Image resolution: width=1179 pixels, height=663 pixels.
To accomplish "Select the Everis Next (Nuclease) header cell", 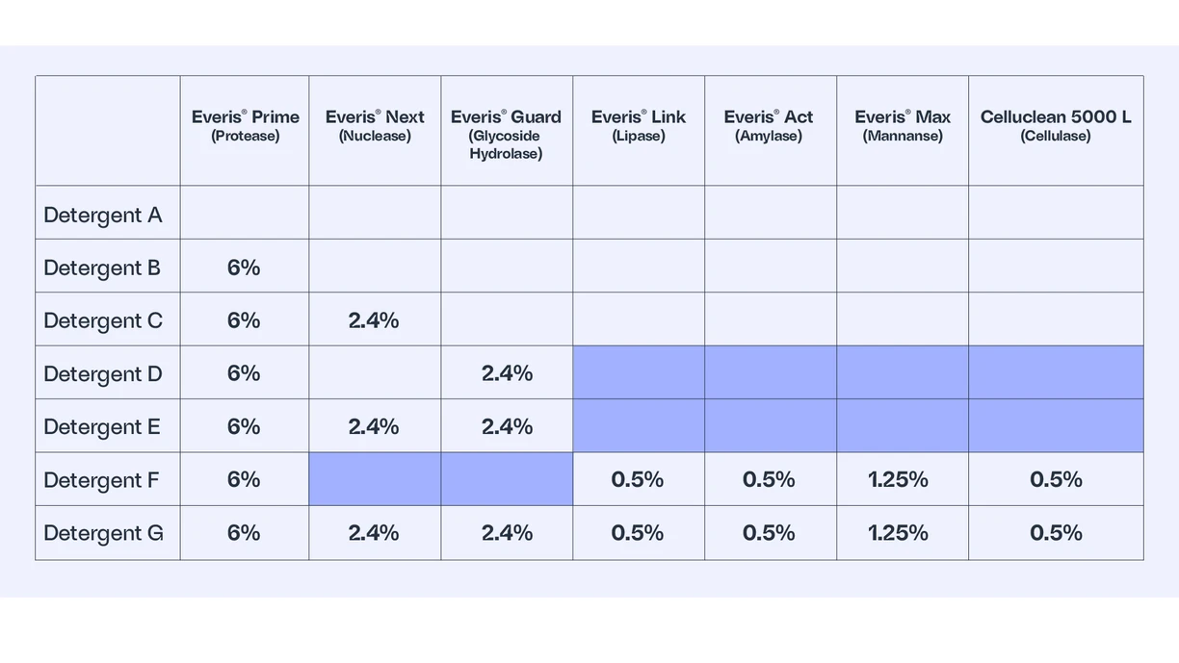I will coord(375,126).
